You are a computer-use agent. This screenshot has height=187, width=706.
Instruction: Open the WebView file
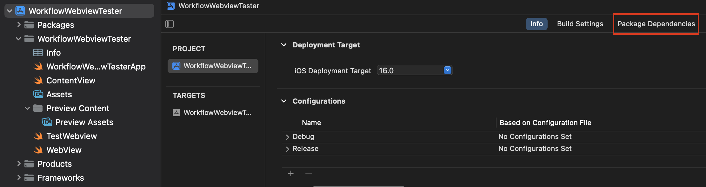click(64, 150)
